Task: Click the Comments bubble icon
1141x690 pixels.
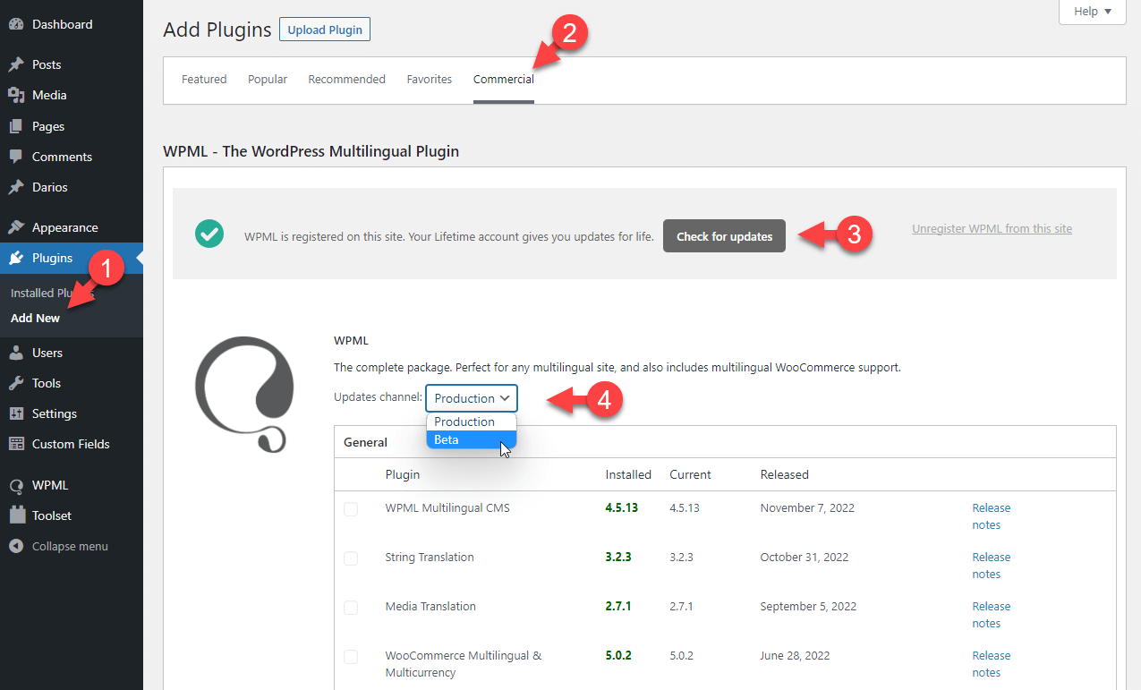Action: coord(16,157)
